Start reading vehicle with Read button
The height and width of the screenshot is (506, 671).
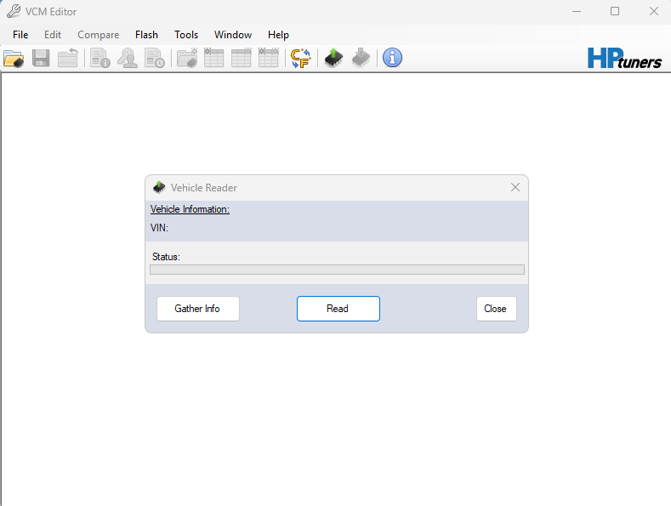tap(338, 309)
